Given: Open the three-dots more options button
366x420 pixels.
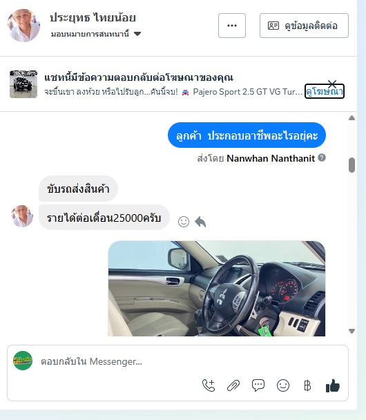Looking at the screenshot, I should [232, 26].
